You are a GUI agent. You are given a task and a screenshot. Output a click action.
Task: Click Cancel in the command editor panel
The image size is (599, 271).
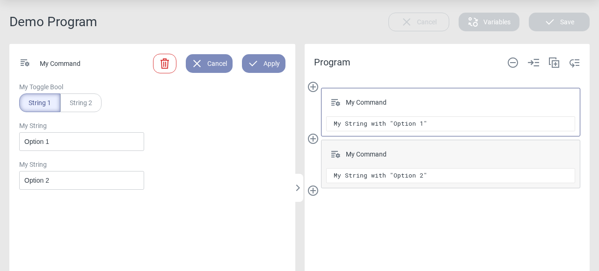tap(209, 64)
